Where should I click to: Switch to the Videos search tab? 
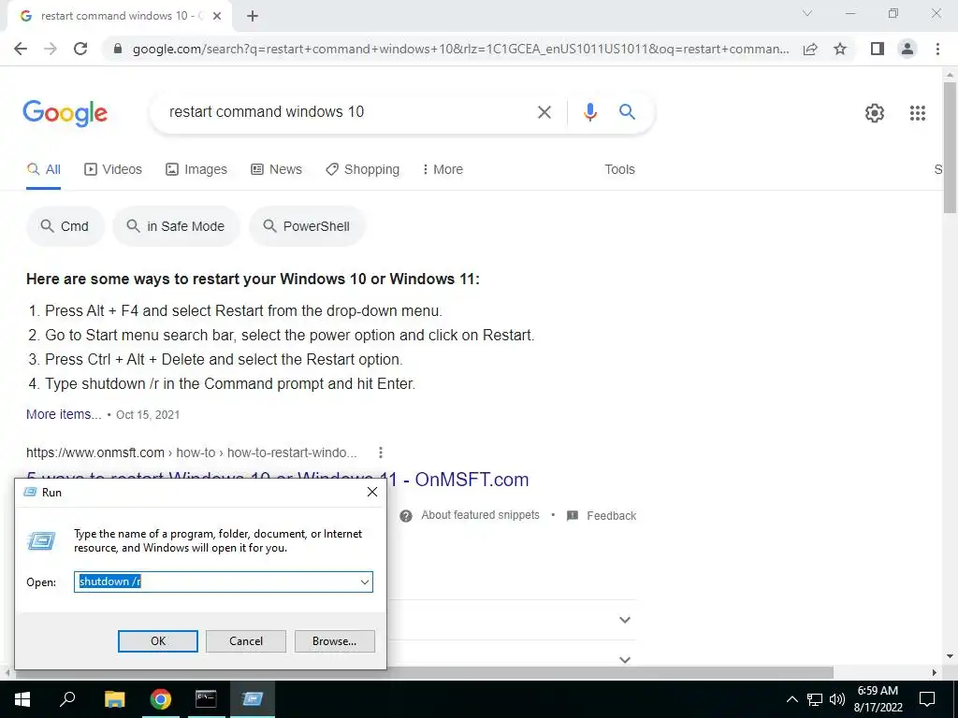click(113, 170)
